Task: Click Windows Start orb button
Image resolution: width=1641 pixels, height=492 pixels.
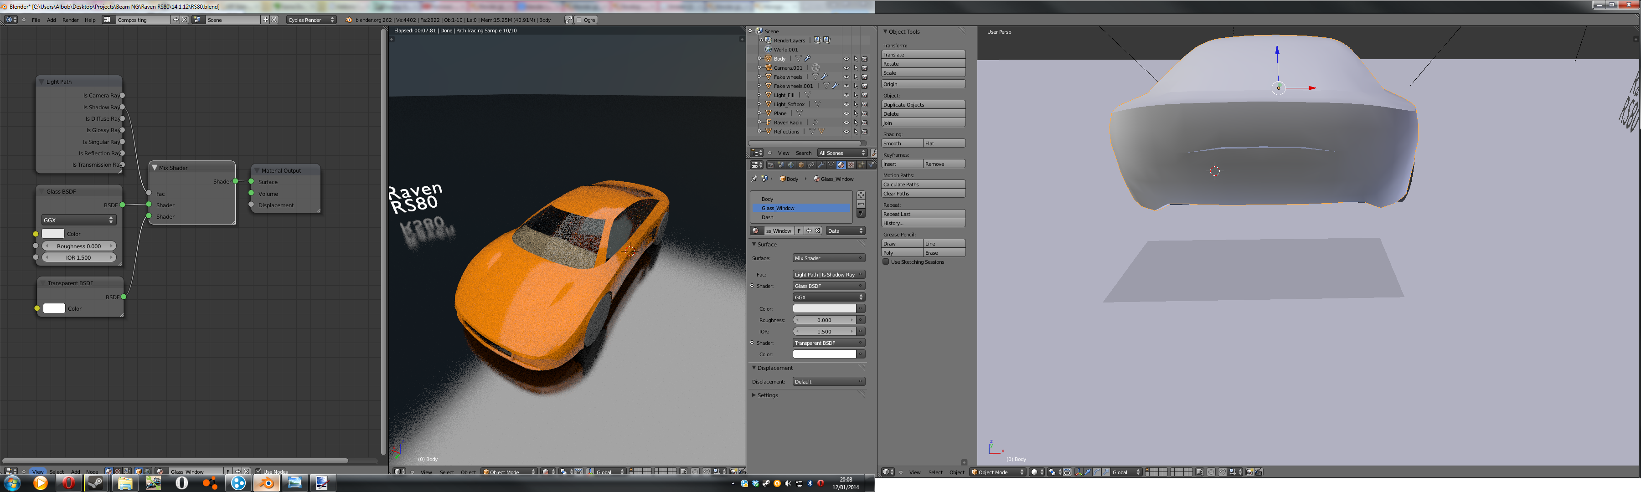Action: 12,483
